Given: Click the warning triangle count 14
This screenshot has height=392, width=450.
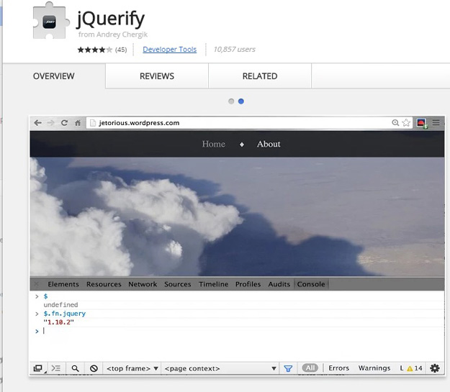Looking at the screenshot, I should pos(415,368).
